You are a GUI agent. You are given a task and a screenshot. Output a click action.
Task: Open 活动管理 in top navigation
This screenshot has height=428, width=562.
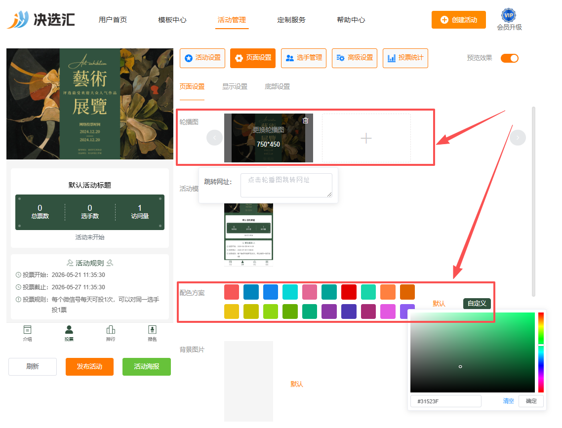[x=232, y=20]
